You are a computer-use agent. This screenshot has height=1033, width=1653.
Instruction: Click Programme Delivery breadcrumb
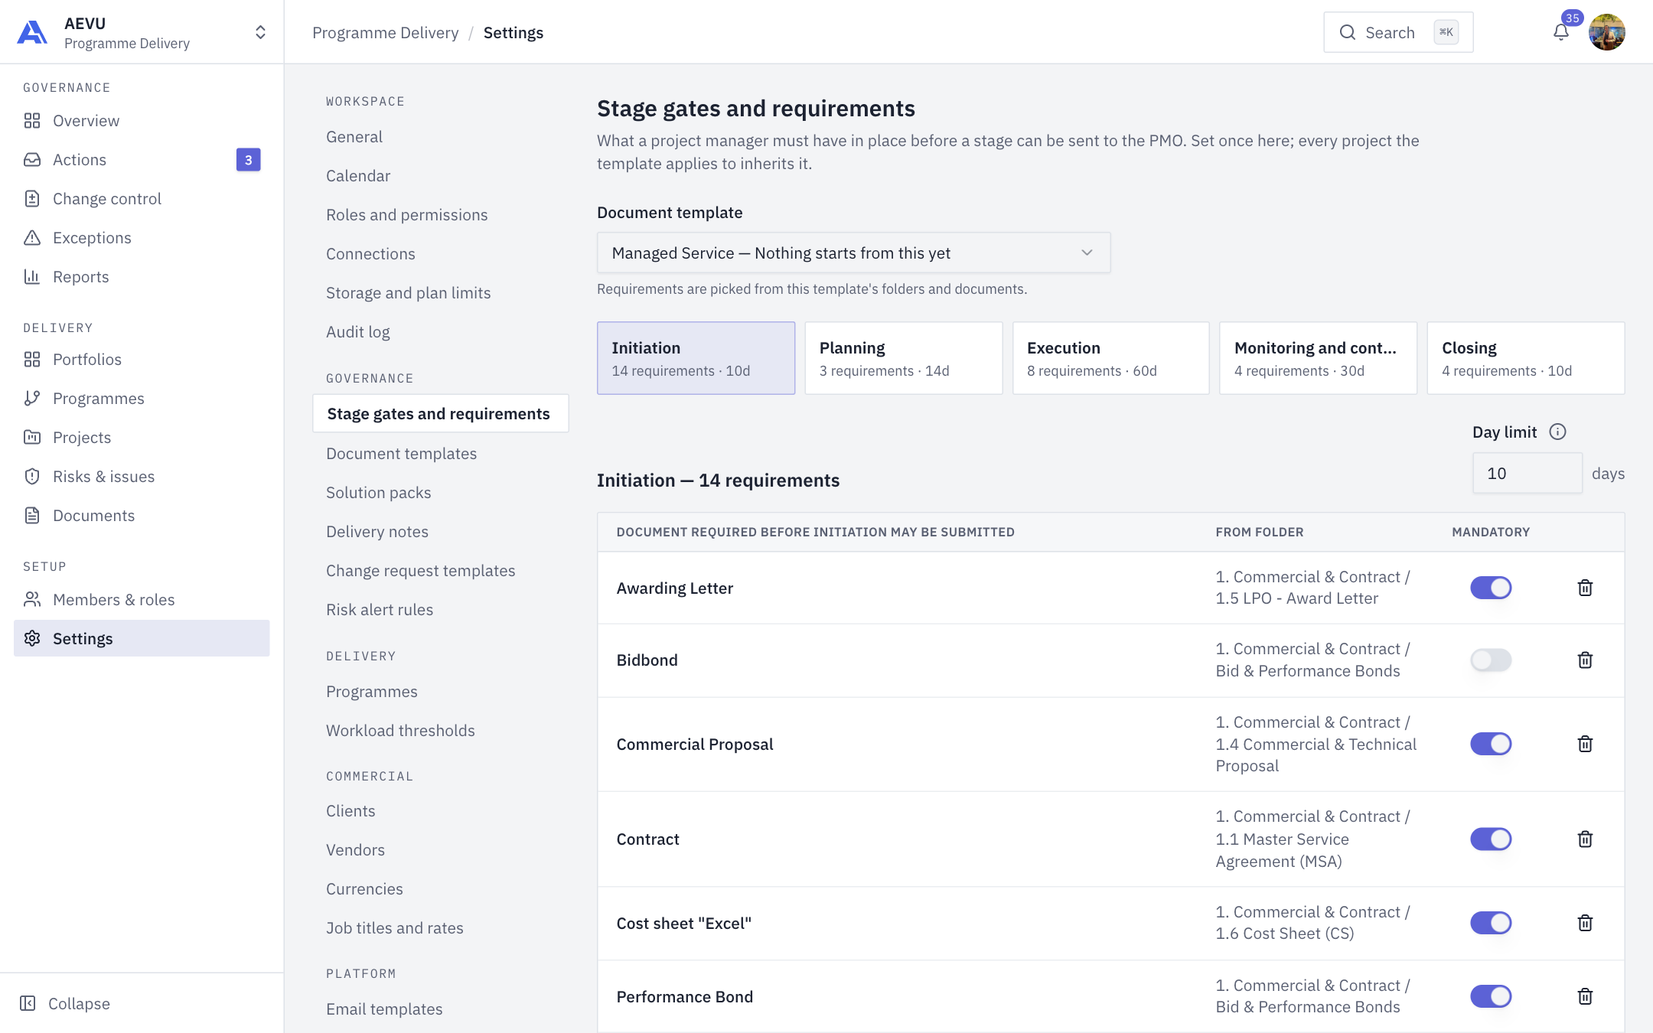[x=386, y=32]
